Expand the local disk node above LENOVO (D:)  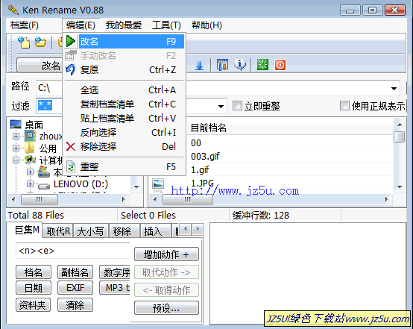pos(30,172)
